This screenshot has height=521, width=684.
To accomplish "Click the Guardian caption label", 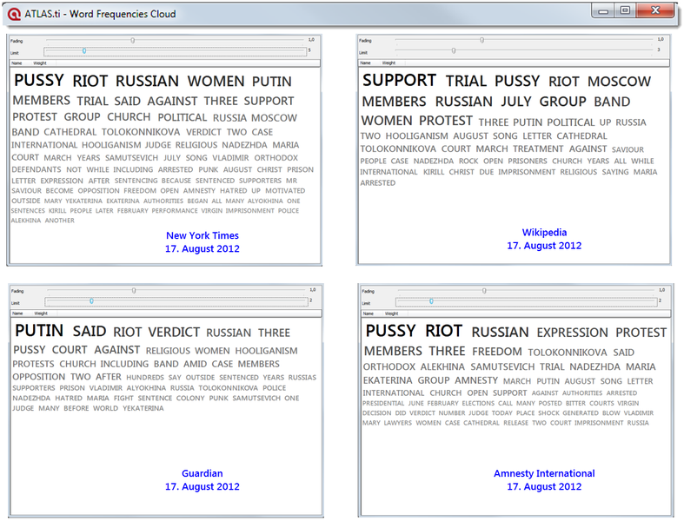I will tap(203, 473).
